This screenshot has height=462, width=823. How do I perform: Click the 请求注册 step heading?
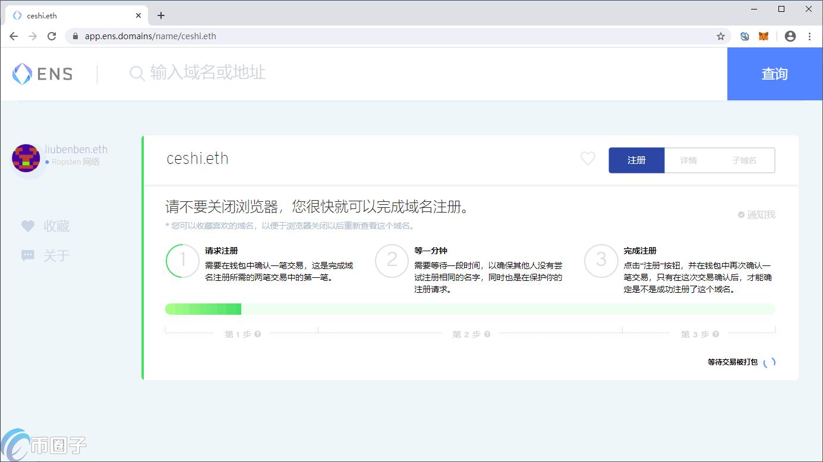[x=222, y=251]
